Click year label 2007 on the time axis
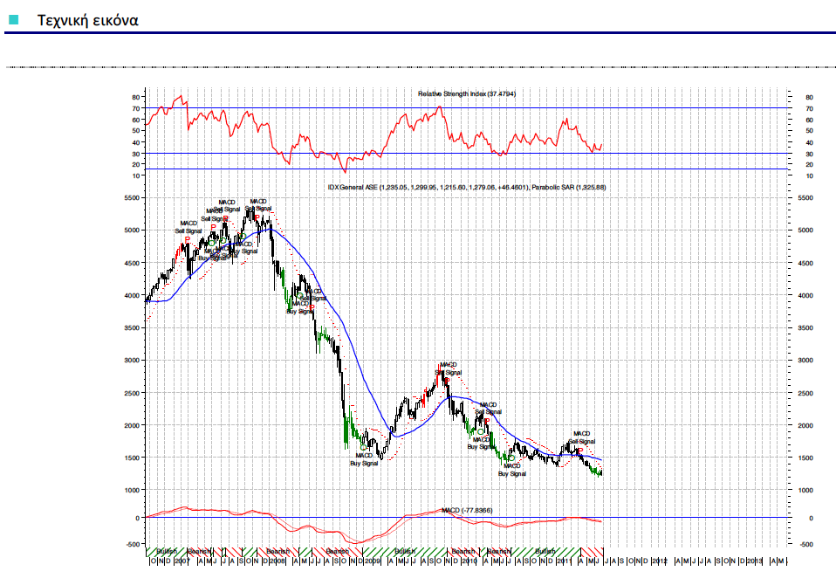This screenshot has height=585, width=836. coord(182,561)
